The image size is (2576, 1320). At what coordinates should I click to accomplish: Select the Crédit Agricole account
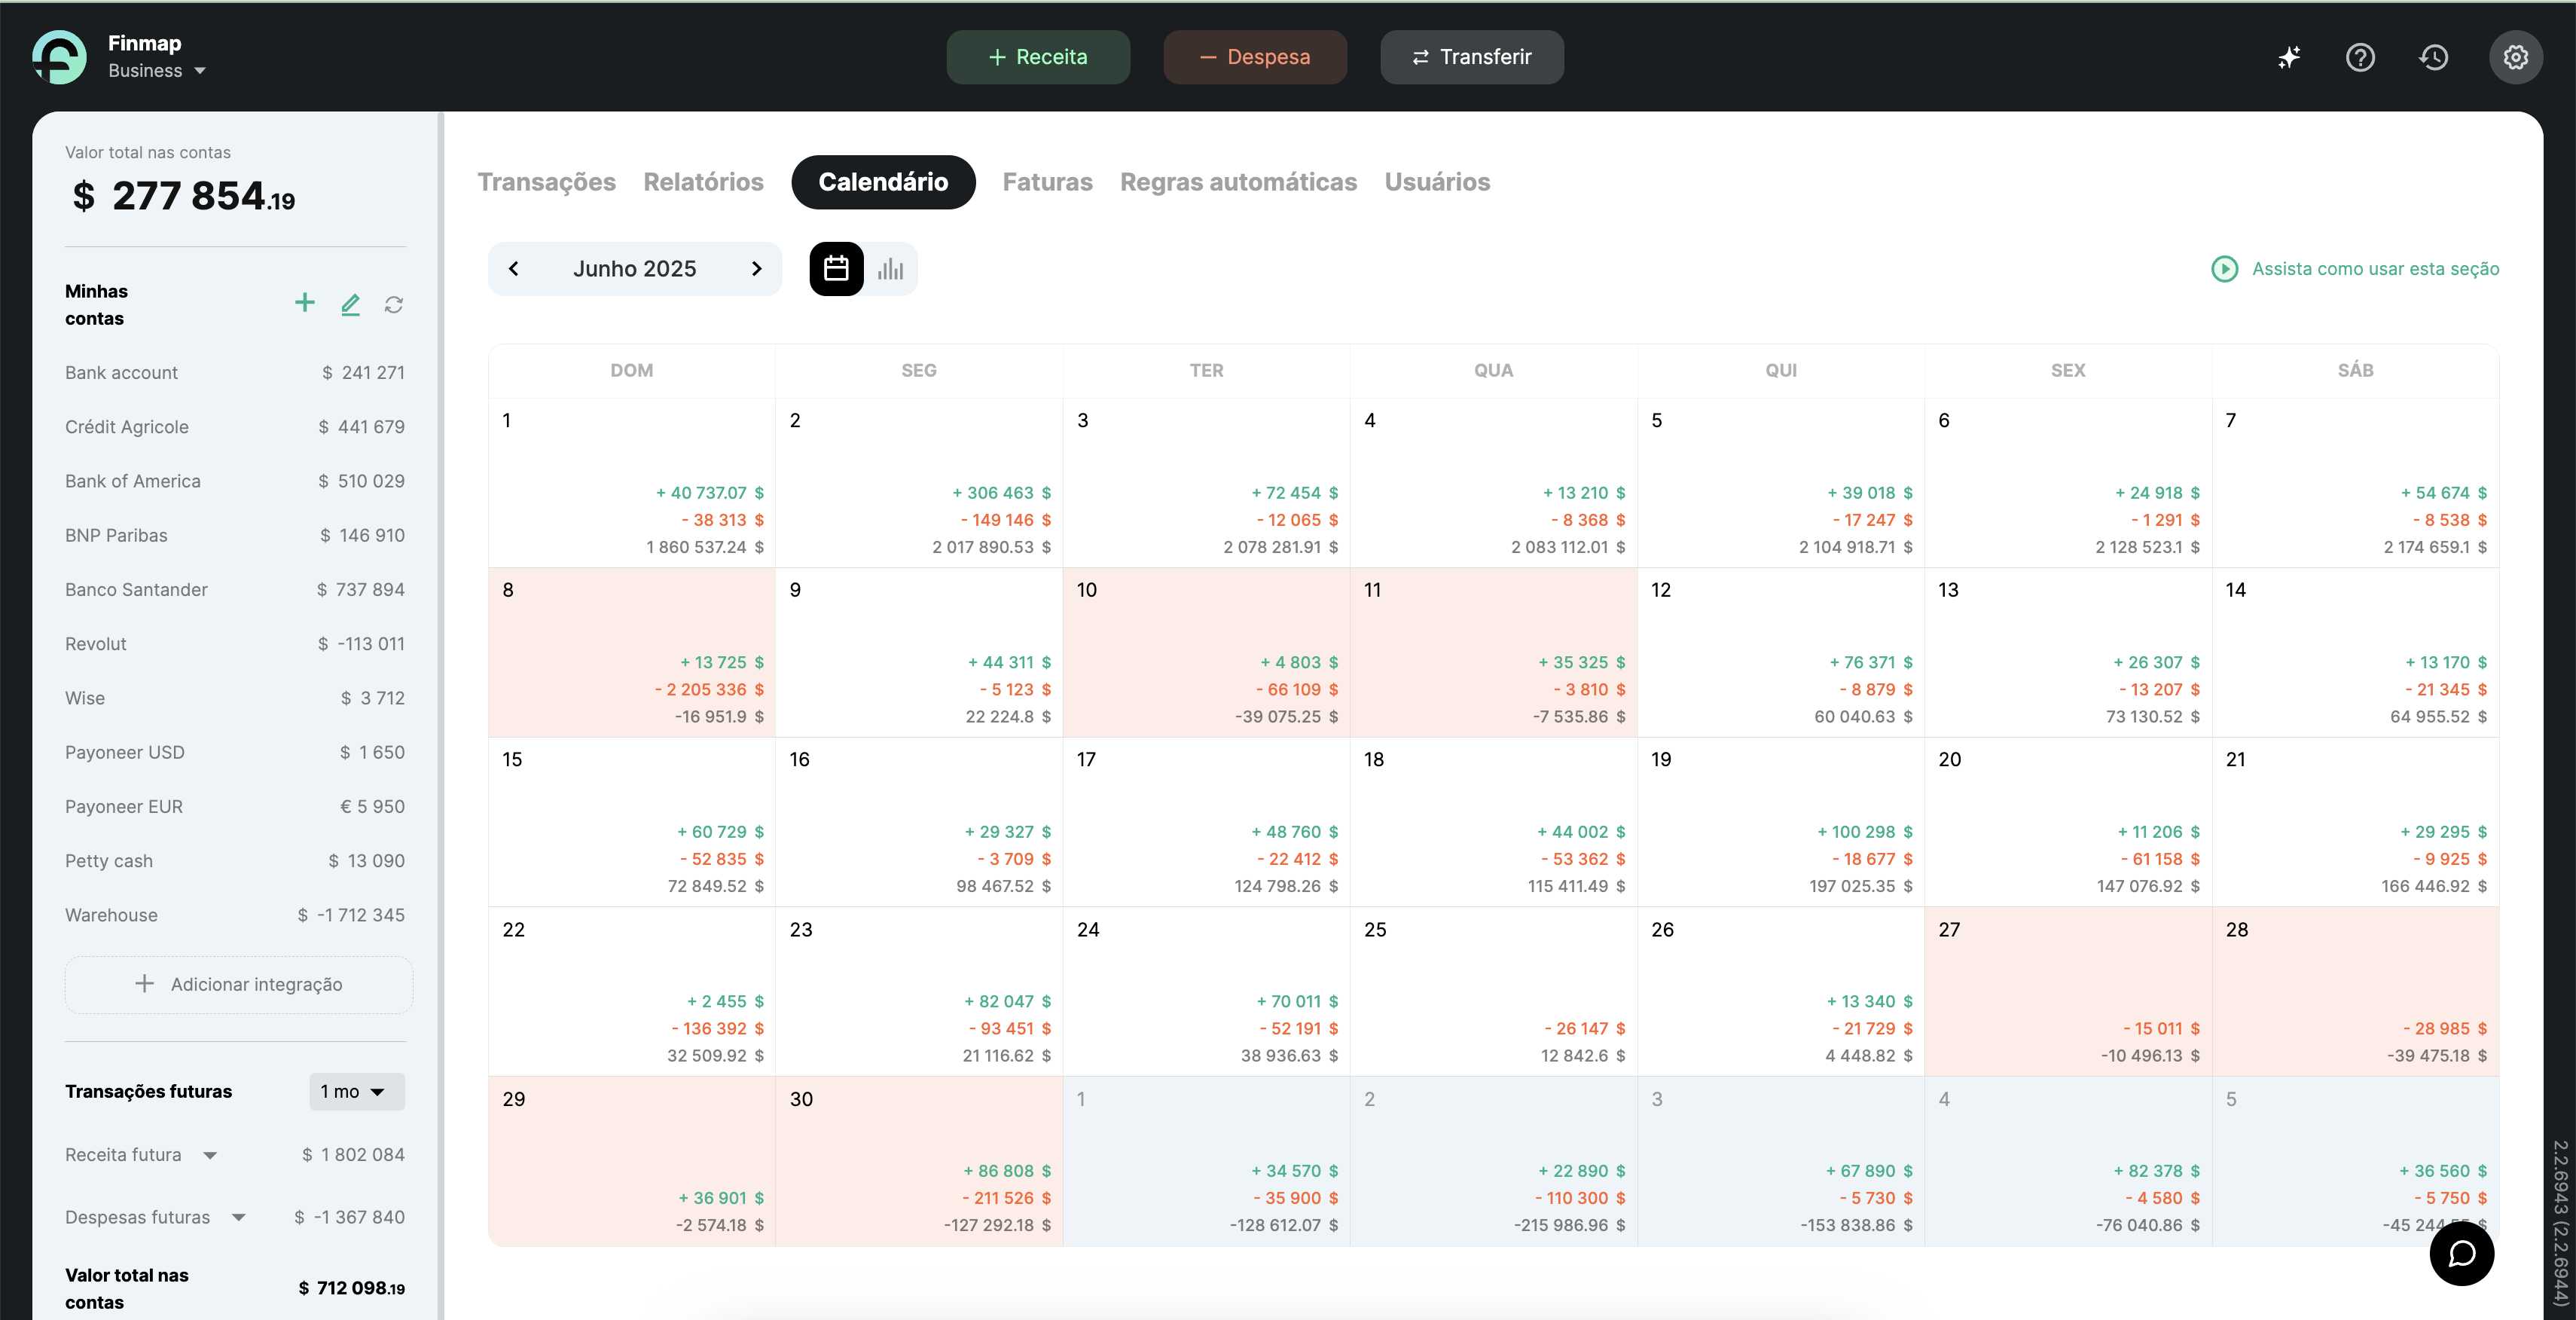click(235, 427)
